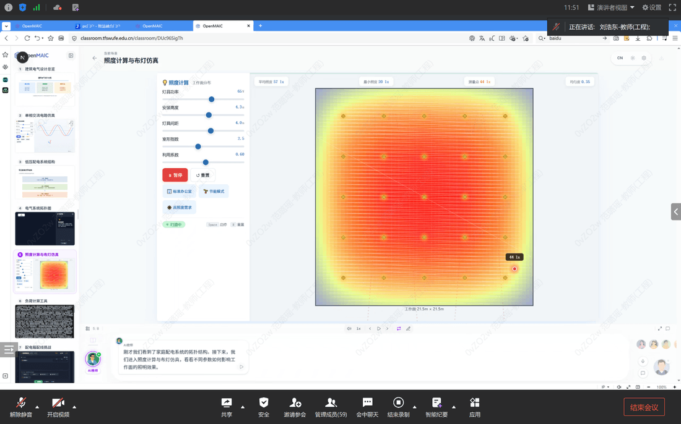Switch to the active OpenMAIC browser tab

click(x=222, y=26)
